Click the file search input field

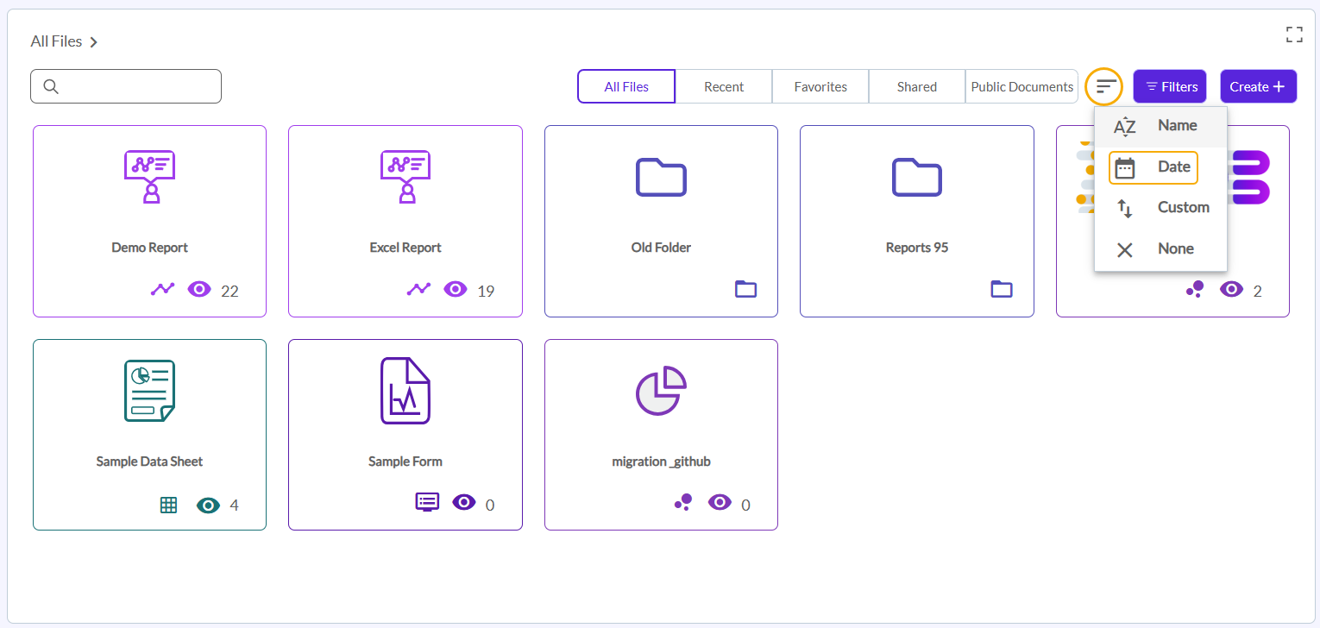[x=138, y=86]
